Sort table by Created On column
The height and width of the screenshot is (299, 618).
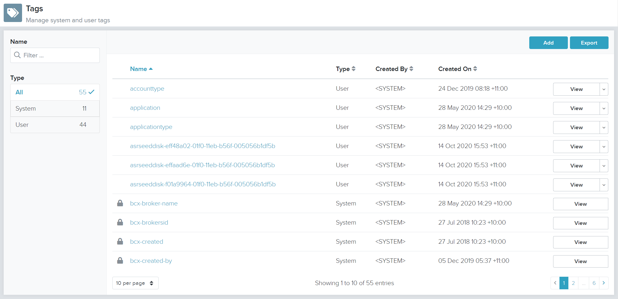click(458, 69)
